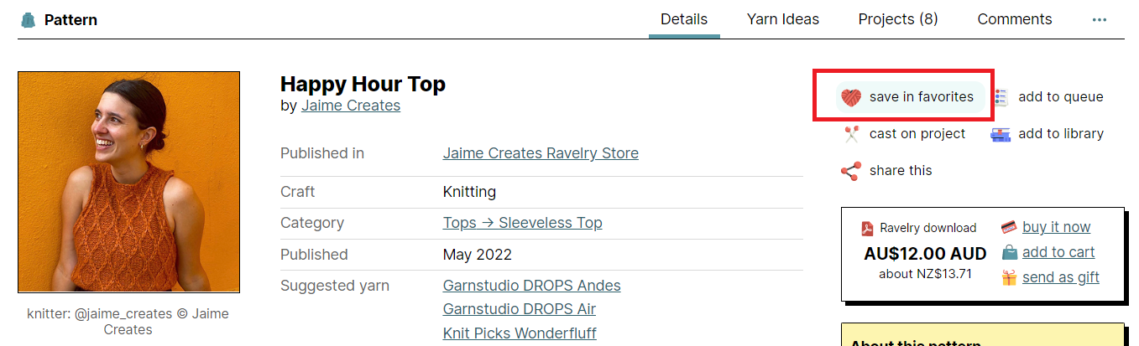Open Jaime Creates Ravelry Store link
Screen dimensions: 1139x346
coord(540,153)
